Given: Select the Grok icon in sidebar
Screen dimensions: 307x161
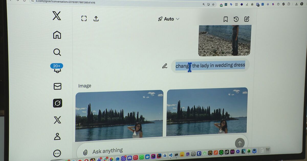Looking at the screenshot, I should pyautogui.click(x=57, y=103).
